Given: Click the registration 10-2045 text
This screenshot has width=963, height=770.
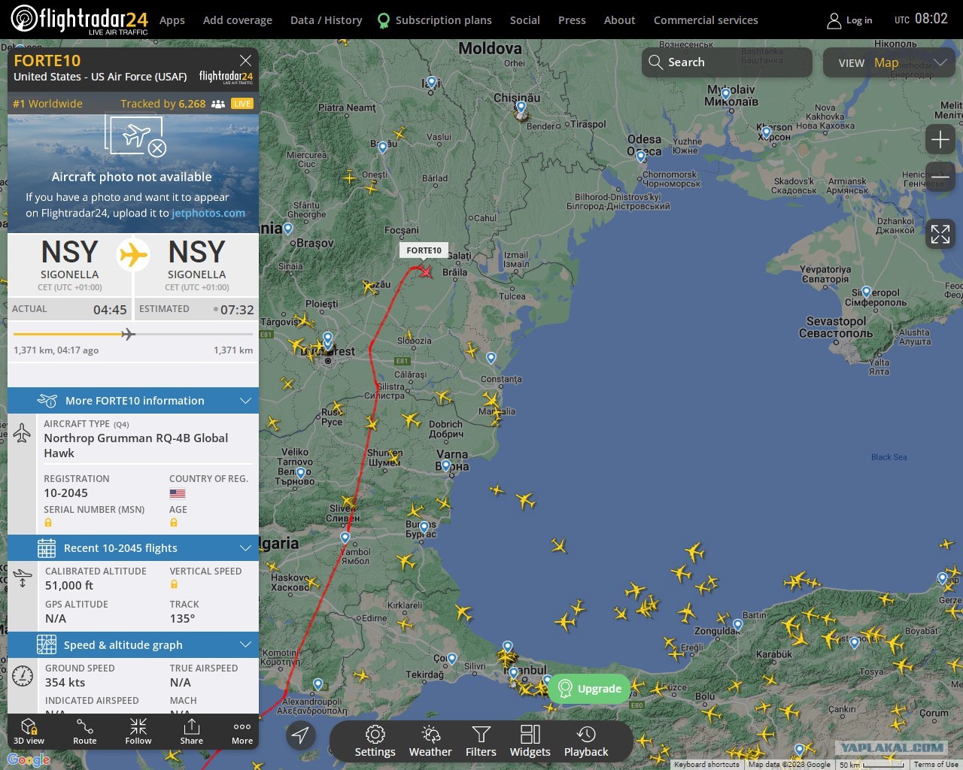Looking at the screenshot, I should tap(66, 493).
